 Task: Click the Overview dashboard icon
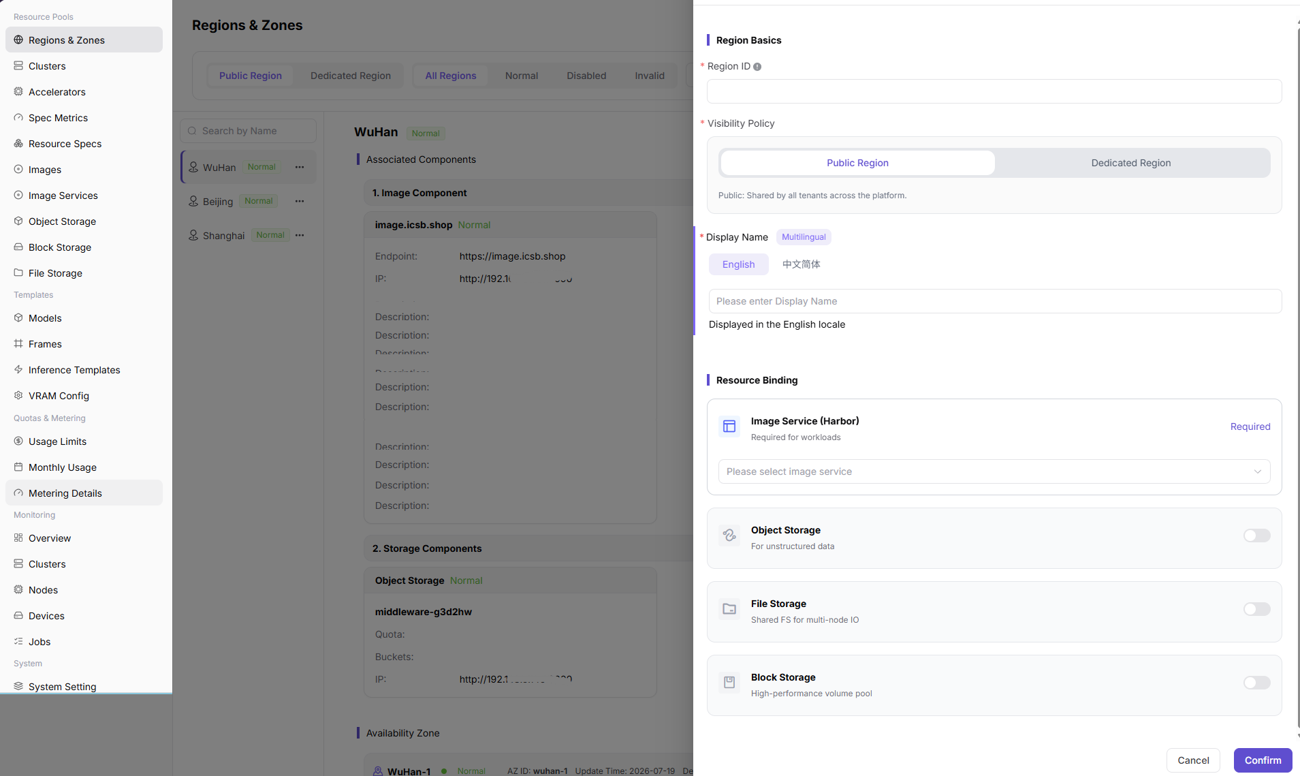click(x=18, y=538)
